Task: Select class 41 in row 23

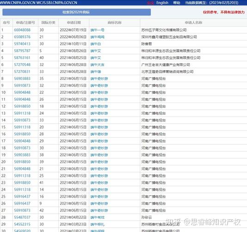Action: (42, 182)
